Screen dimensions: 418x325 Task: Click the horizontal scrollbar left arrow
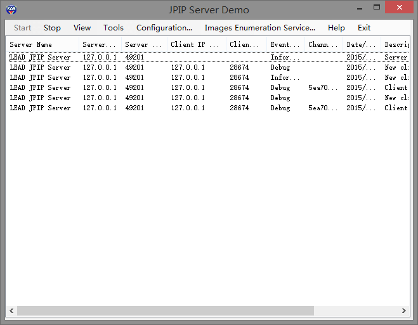[x=11, y=311]
